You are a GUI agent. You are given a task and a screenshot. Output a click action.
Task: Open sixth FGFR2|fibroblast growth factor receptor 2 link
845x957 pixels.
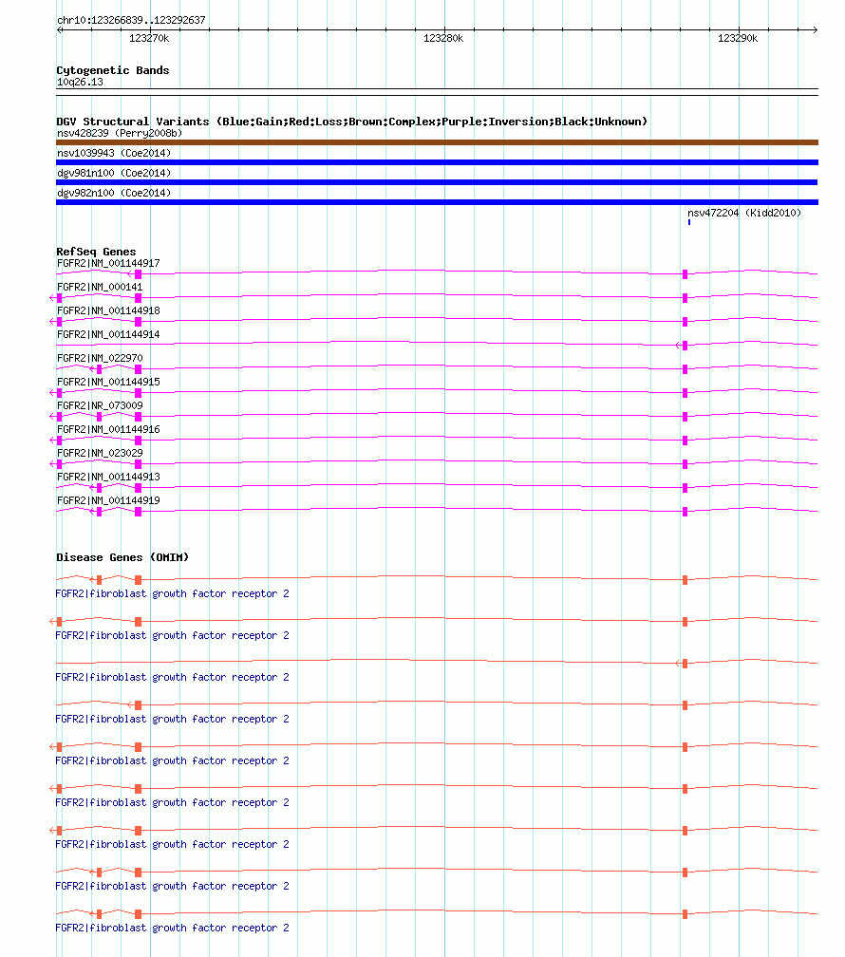[x=172, y=802]
